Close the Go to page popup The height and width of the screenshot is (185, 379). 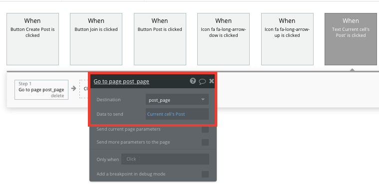212,81
